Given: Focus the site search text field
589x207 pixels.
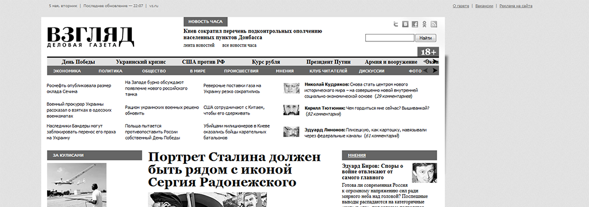Looking at the screenshot, I should pyautogui.click(x=389, y=38).
